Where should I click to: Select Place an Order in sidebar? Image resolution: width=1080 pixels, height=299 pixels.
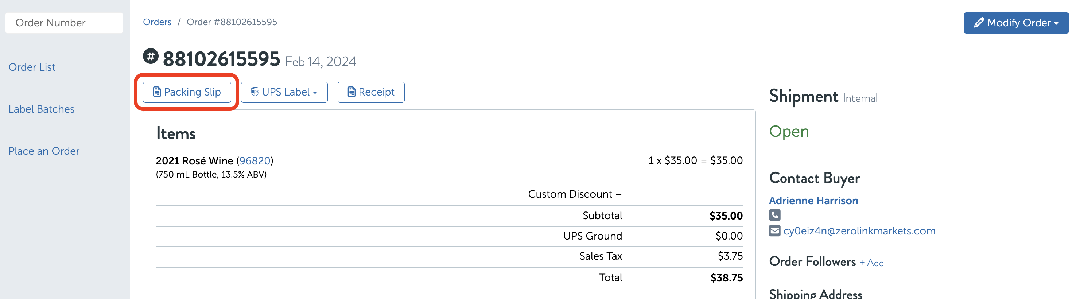(44, 151)
